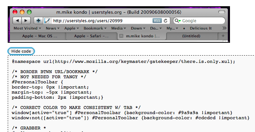Open the Down bookmarks folder
This screenshot has height=132, width=255.
tap(138, 29)
